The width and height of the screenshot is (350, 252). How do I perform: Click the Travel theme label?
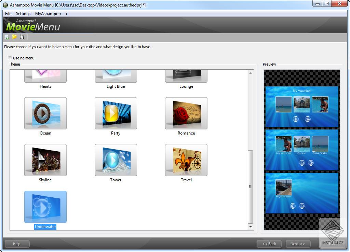[186, 180]
